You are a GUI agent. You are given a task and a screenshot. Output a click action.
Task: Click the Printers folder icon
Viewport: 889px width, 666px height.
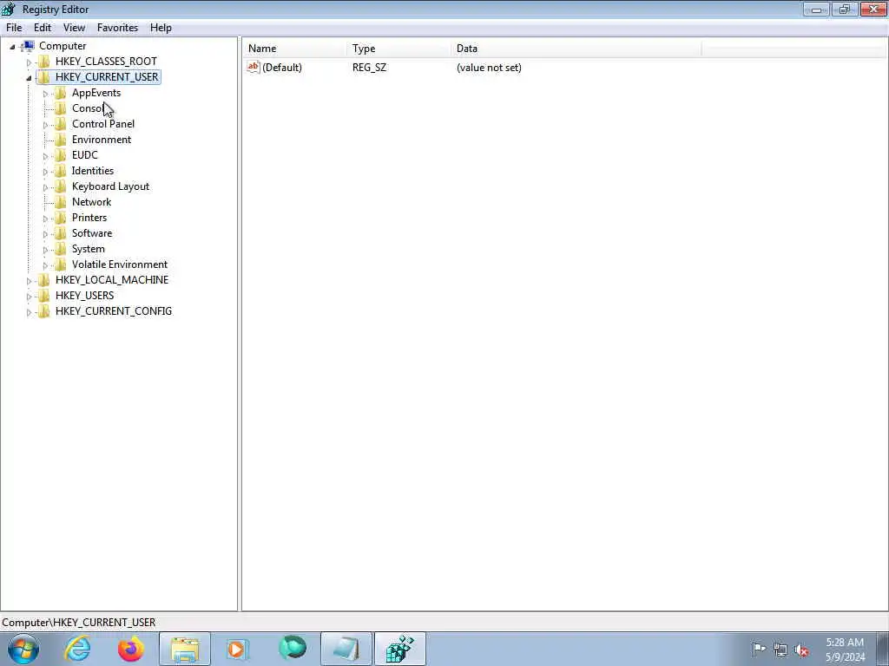[60, 218]
